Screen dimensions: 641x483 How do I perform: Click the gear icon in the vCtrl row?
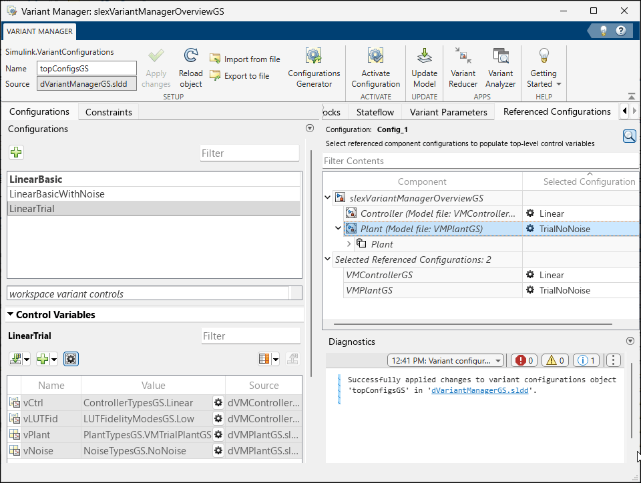pos(218,402)
